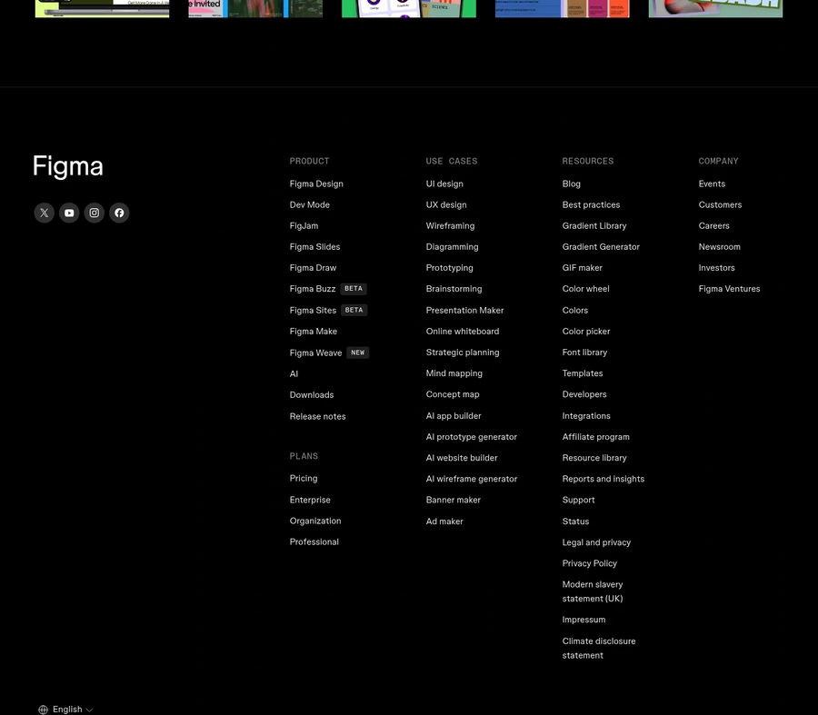
Task: Open Color picker link
Action: (586, 332)
